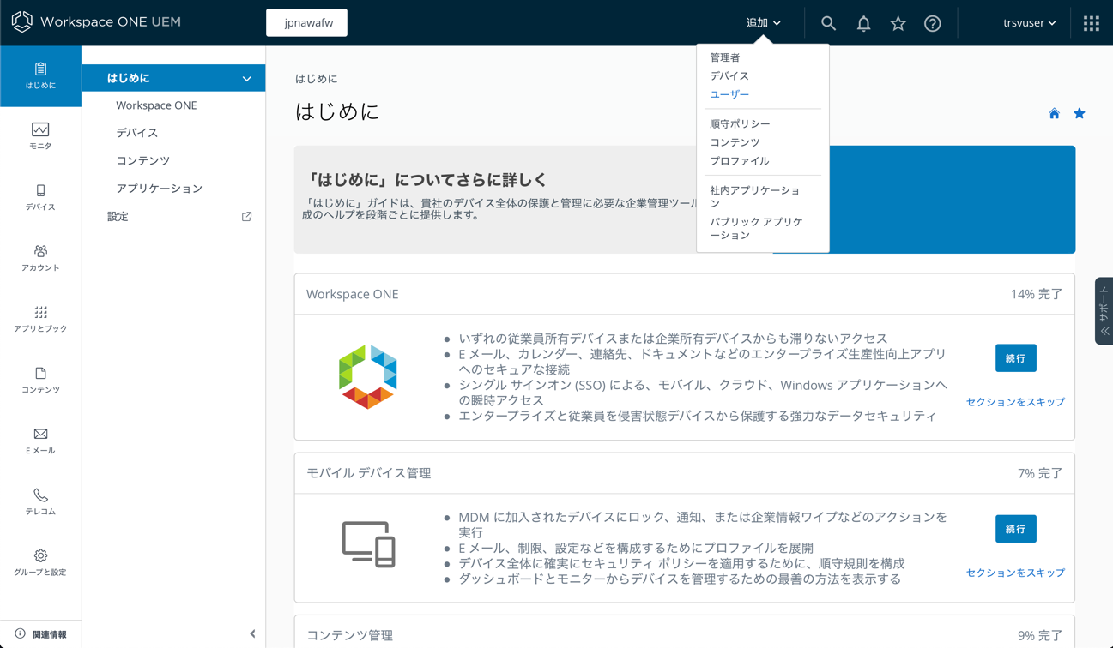
Task: Open グループと設定 in left sidebar
Action: coord(40,562)
